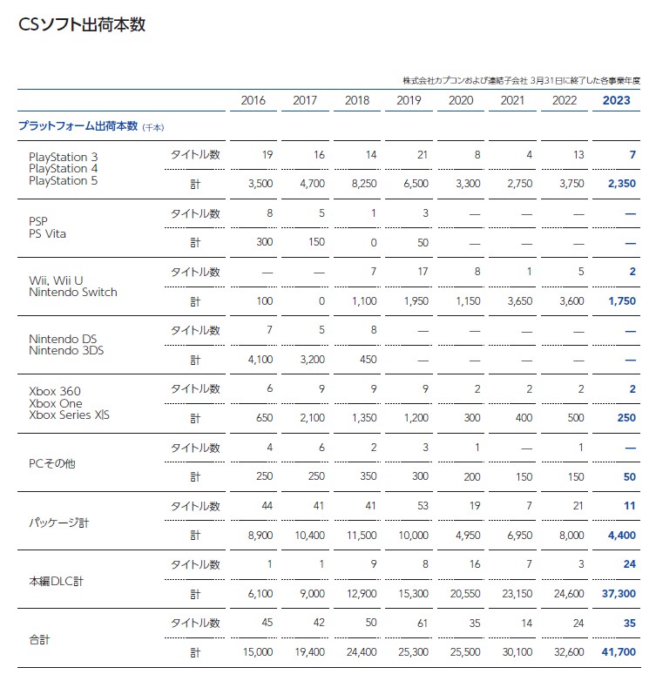The width and height of the screenshot is (656, 681).
Task: Click grand total 2023 value 41,700
Action: point(619,652)
